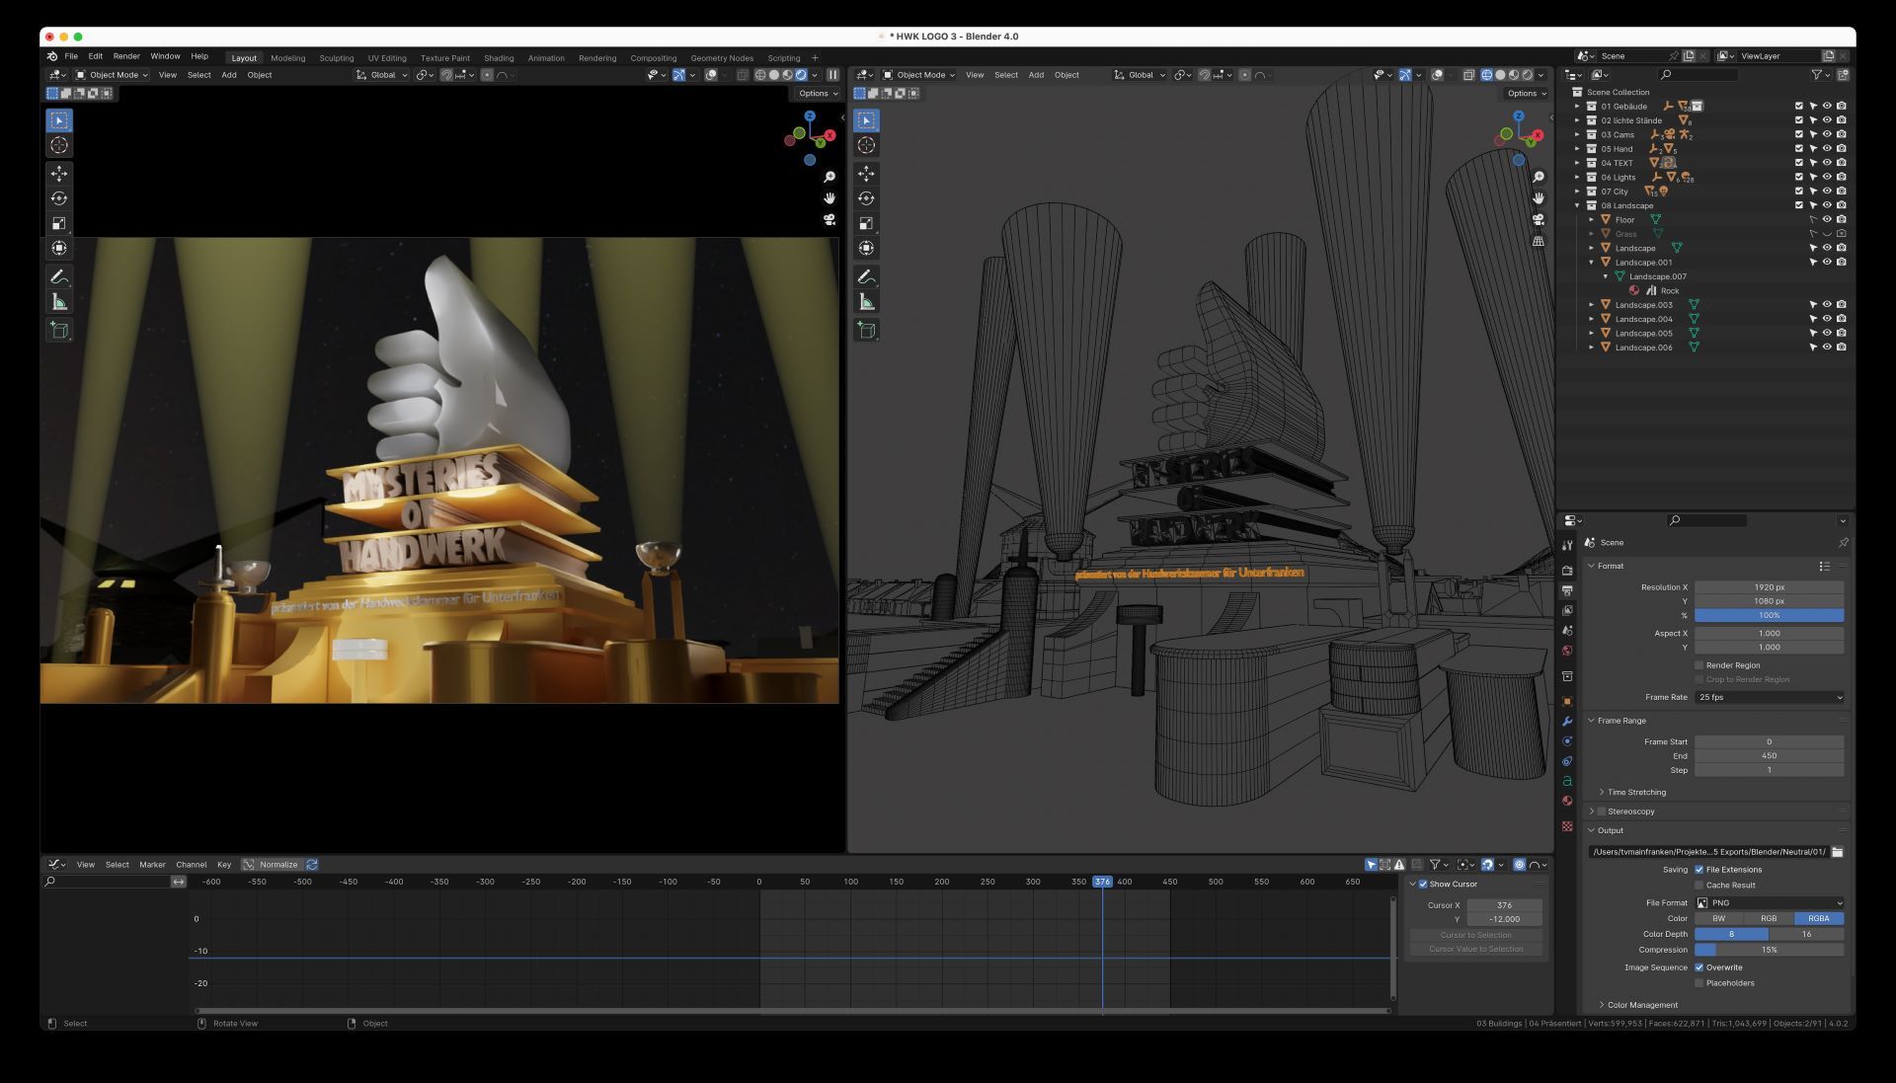The height and width of the screenshot is (1083, 1896).
Task: Open Marker menu in graph editor
Action: click(152, 865)
